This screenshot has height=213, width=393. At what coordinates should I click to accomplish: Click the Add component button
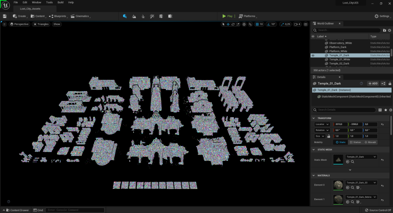[373, 83]
